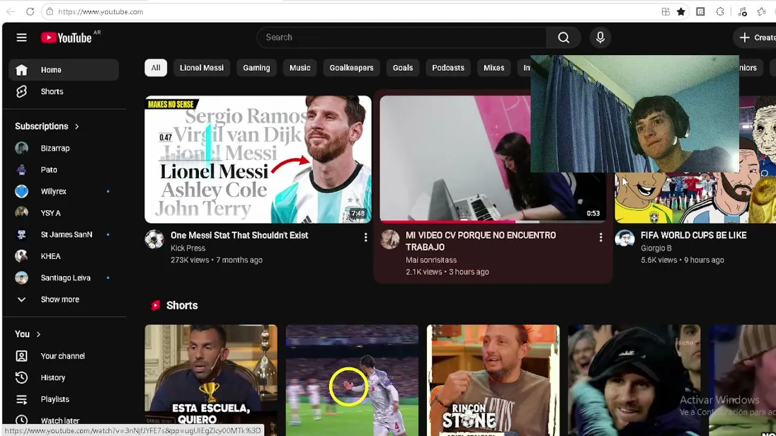Select the Lionel Messi filter chip
This screenshot has width=776, height=436.
click(x=202, y=68)
